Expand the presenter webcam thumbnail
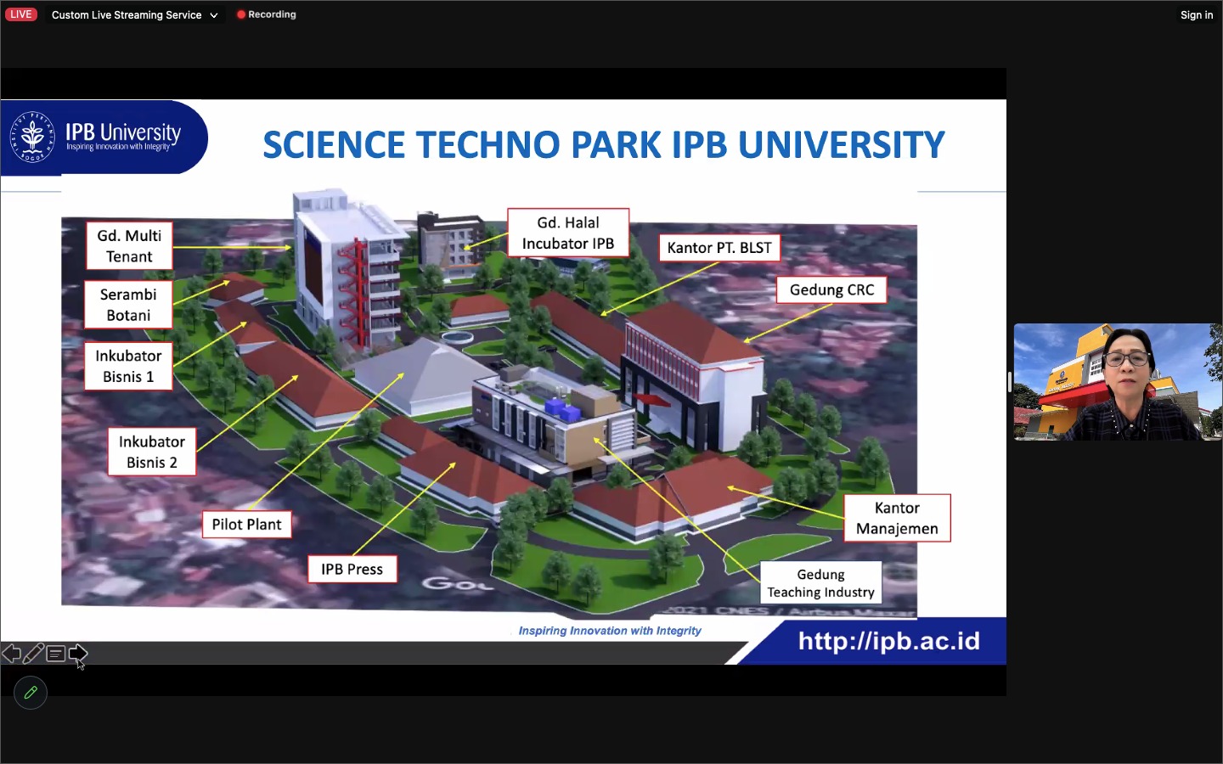This screenshot has width=1223, height=764. (x=1116, y=382)
